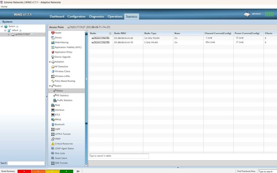Click the 'Type to search in tables' field

pyautogui.click(x=118, y=156)
